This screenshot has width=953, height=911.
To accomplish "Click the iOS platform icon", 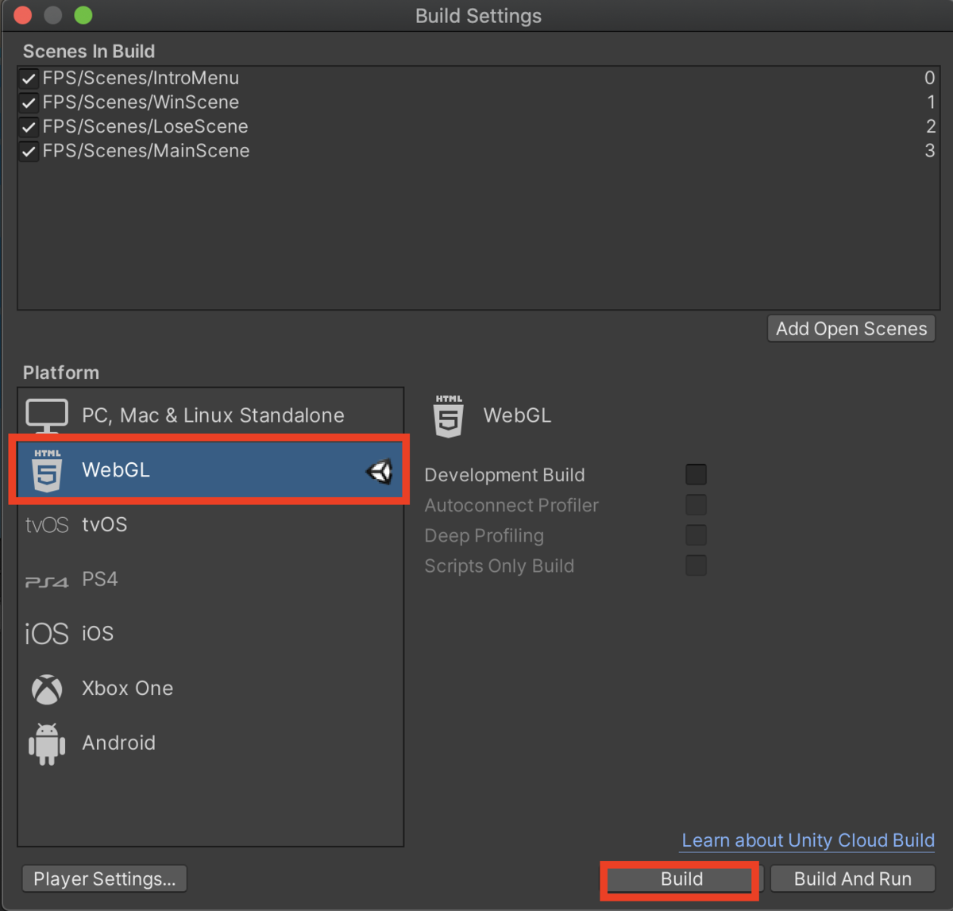I will (47, 634).
